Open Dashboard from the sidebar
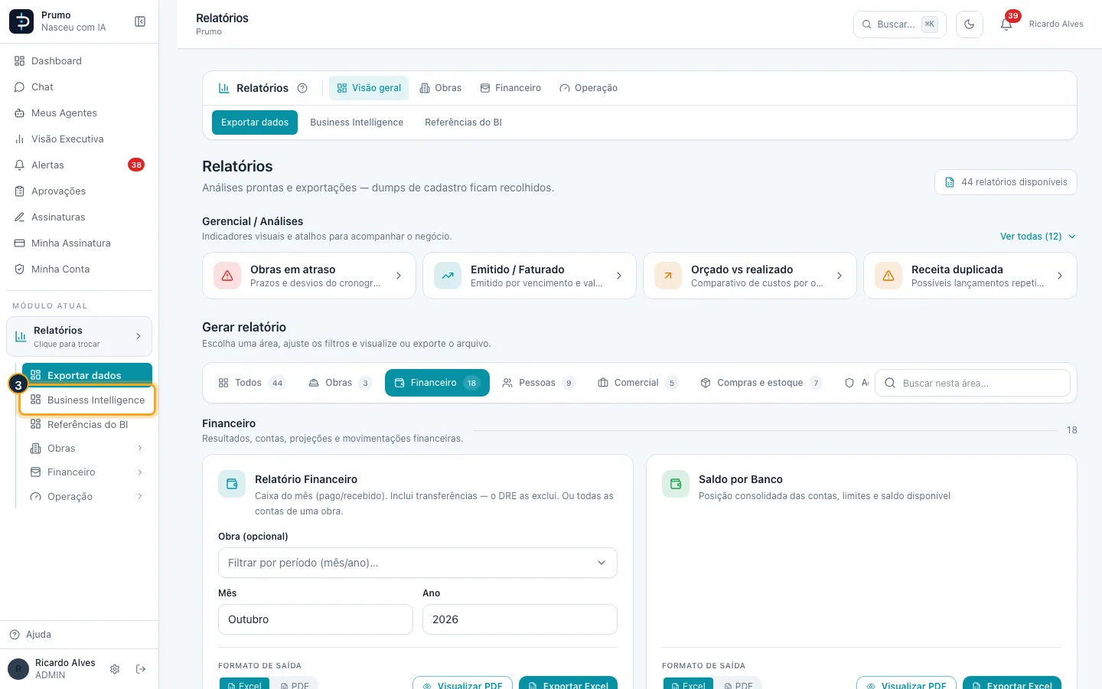 click(80, 61)
